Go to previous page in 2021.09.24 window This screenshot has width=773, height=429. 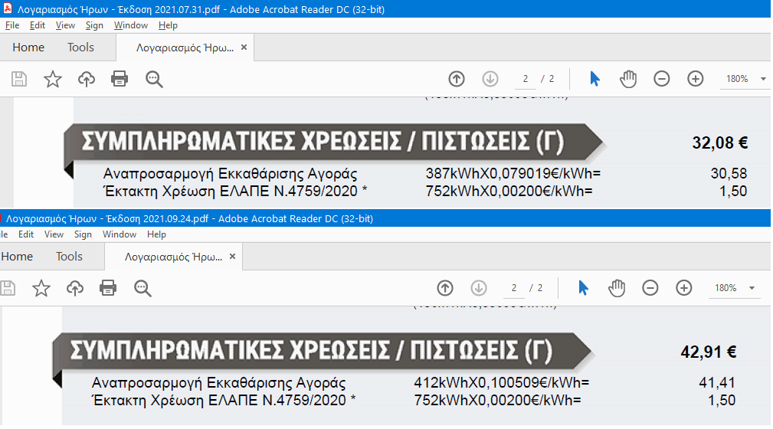pos(445,288)
